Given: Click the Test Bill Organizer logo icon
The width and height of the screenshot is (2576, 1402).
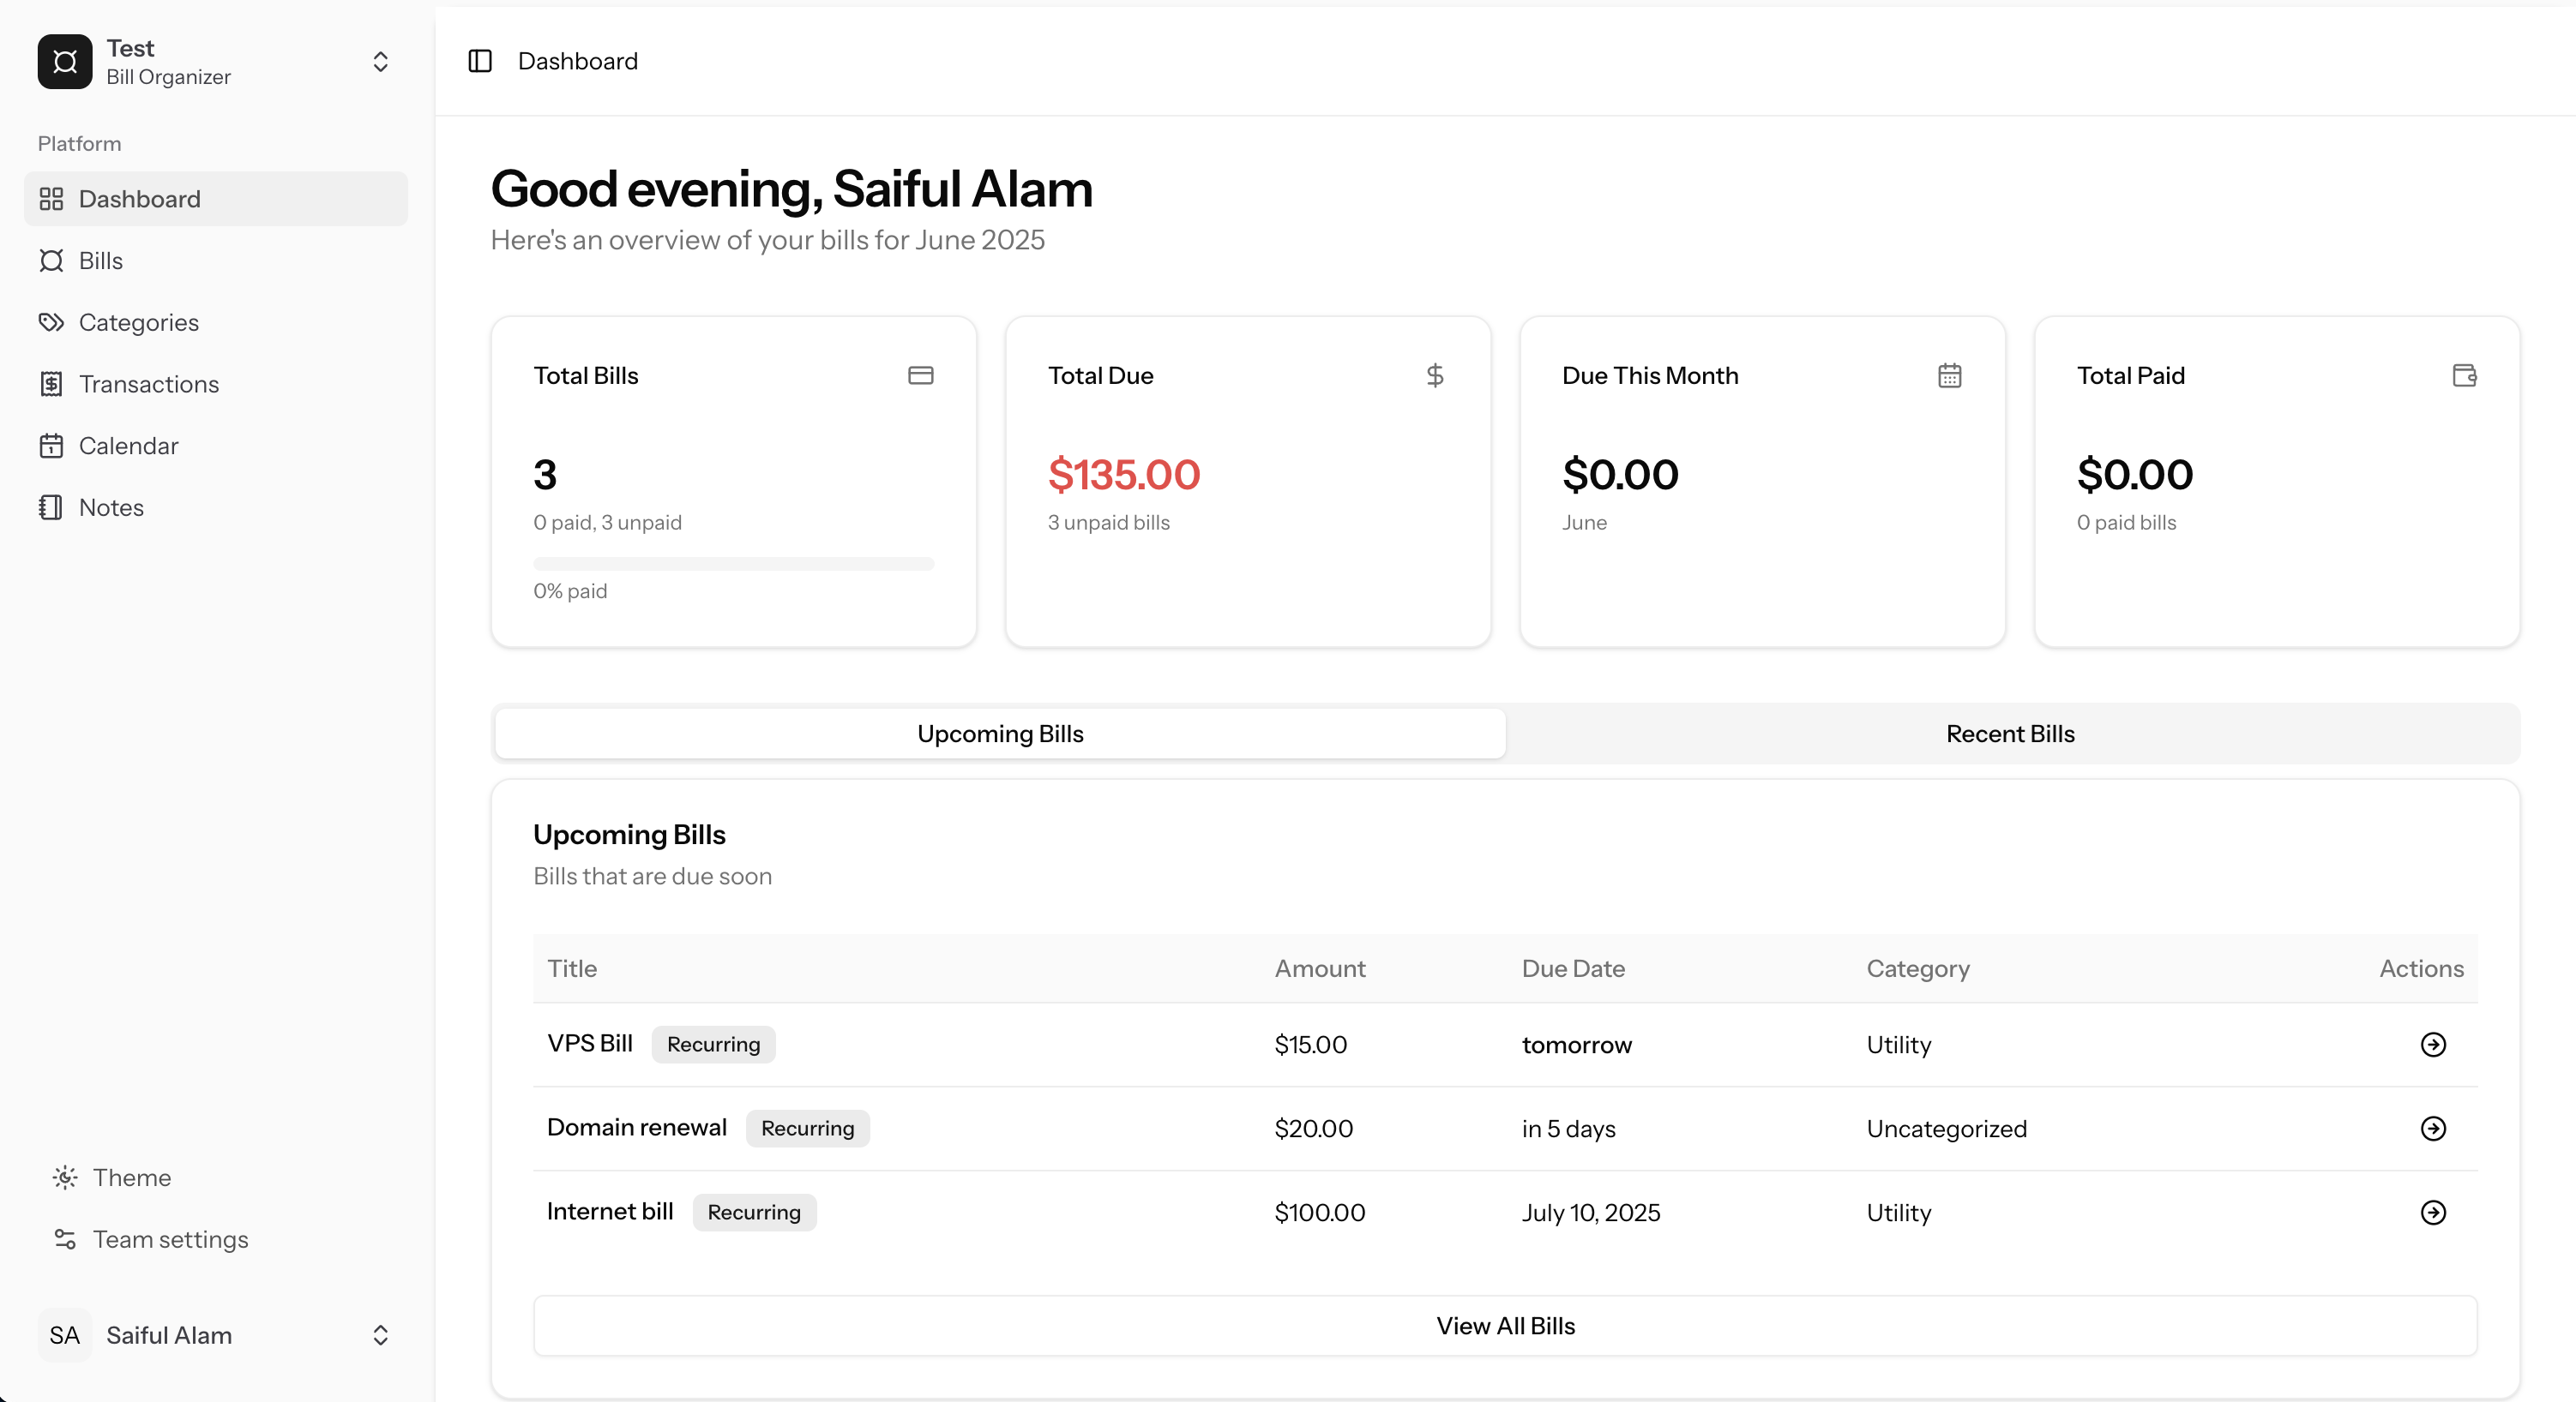Looking at the screenshot, I should point(65,62).
